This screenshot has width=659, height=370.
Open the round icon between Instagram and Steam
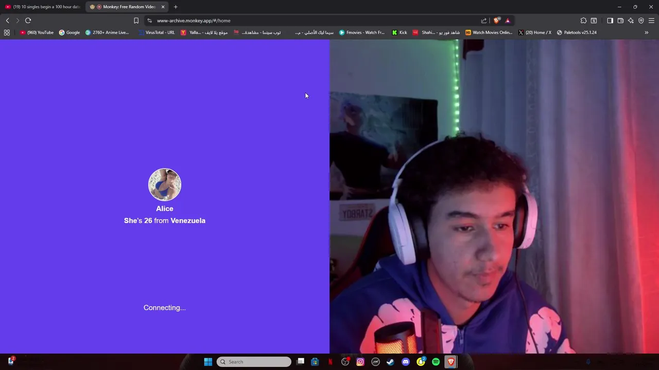pos(375,362)
